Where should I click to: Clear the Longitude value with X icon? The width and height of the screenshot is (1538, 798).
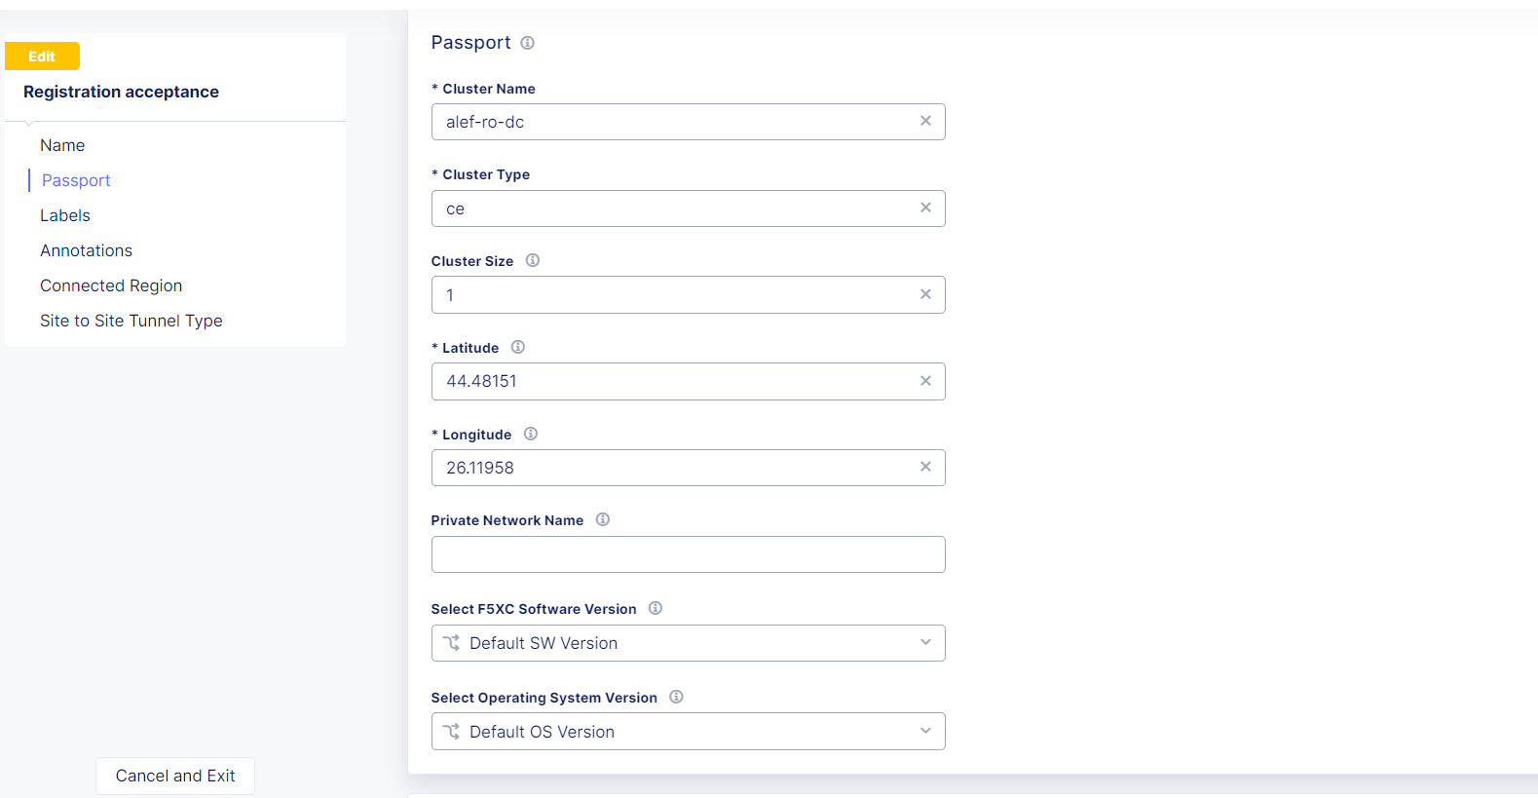click(925, 467)
